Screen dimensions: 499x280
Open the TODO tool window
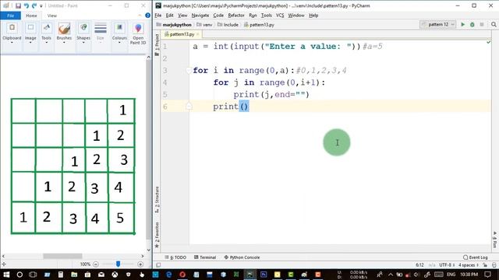click(175, 257)
